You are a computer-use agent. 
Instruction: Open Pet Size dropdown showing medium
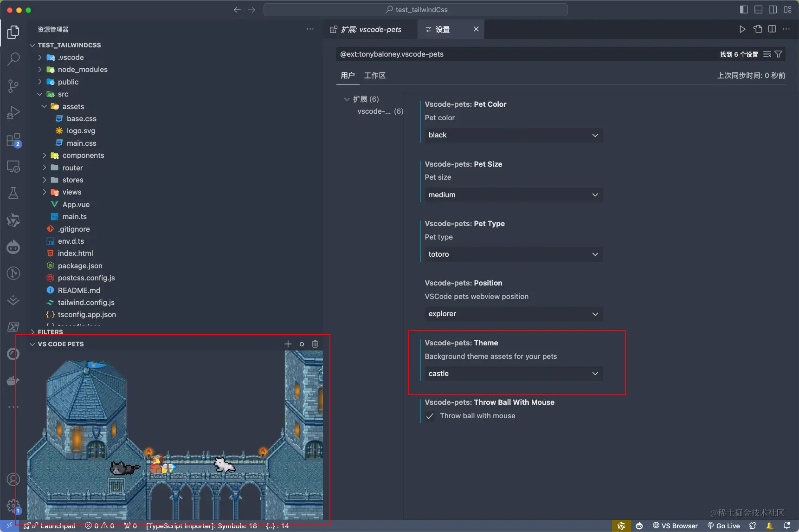514,195
